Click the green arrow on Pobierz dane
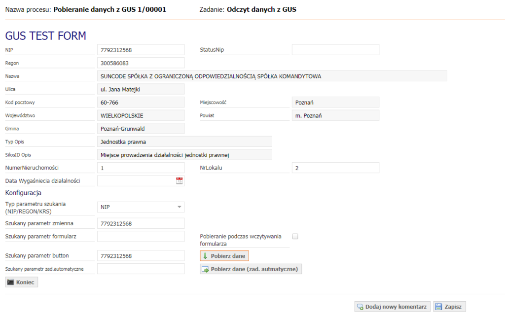Screen dimensions: 505x317 point(205,256)
